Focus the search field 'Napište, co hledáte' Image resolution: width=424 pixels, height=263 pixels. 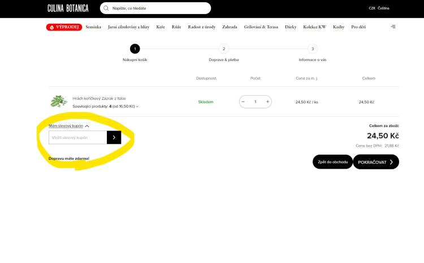point(155,8)
